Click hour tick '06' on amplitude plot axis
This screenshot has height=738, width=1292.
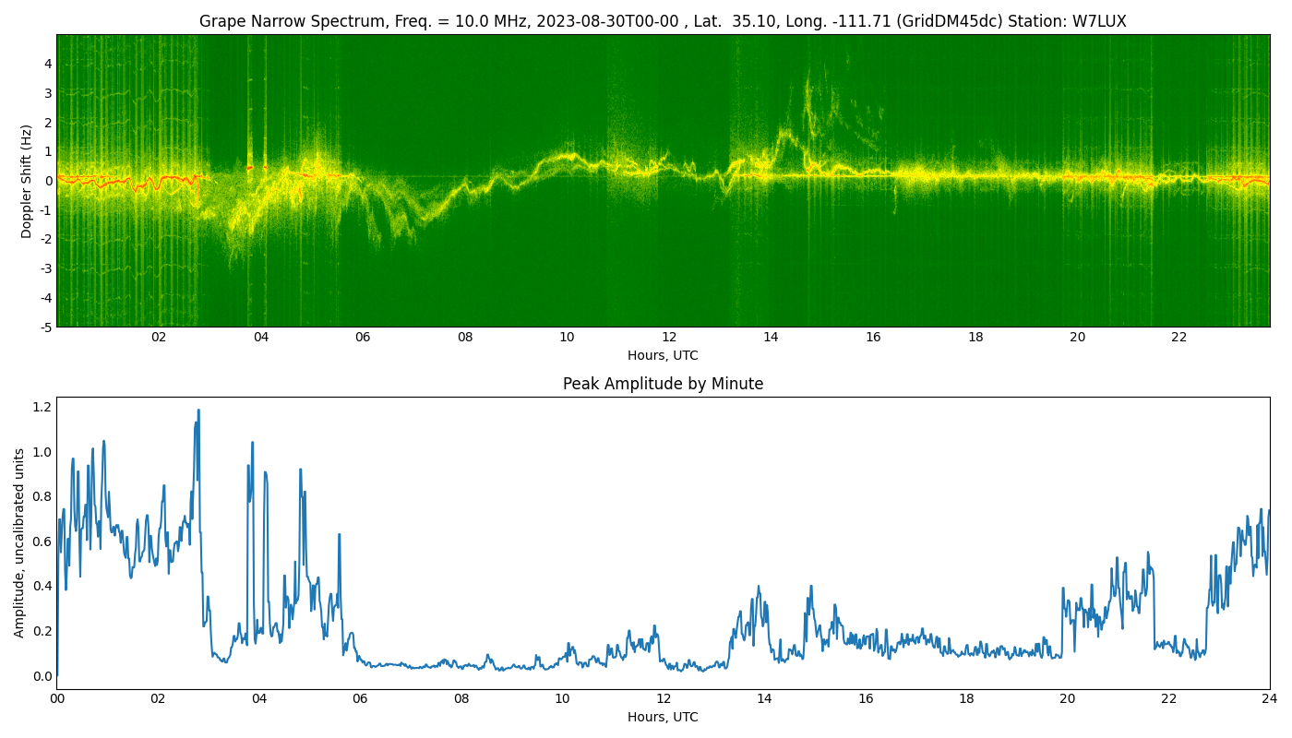(360, 699)
